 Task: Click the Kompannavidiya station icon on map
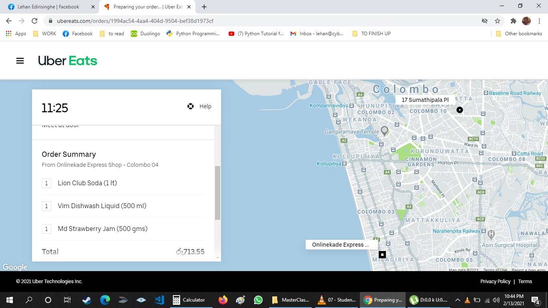click(x=351, y=105)
